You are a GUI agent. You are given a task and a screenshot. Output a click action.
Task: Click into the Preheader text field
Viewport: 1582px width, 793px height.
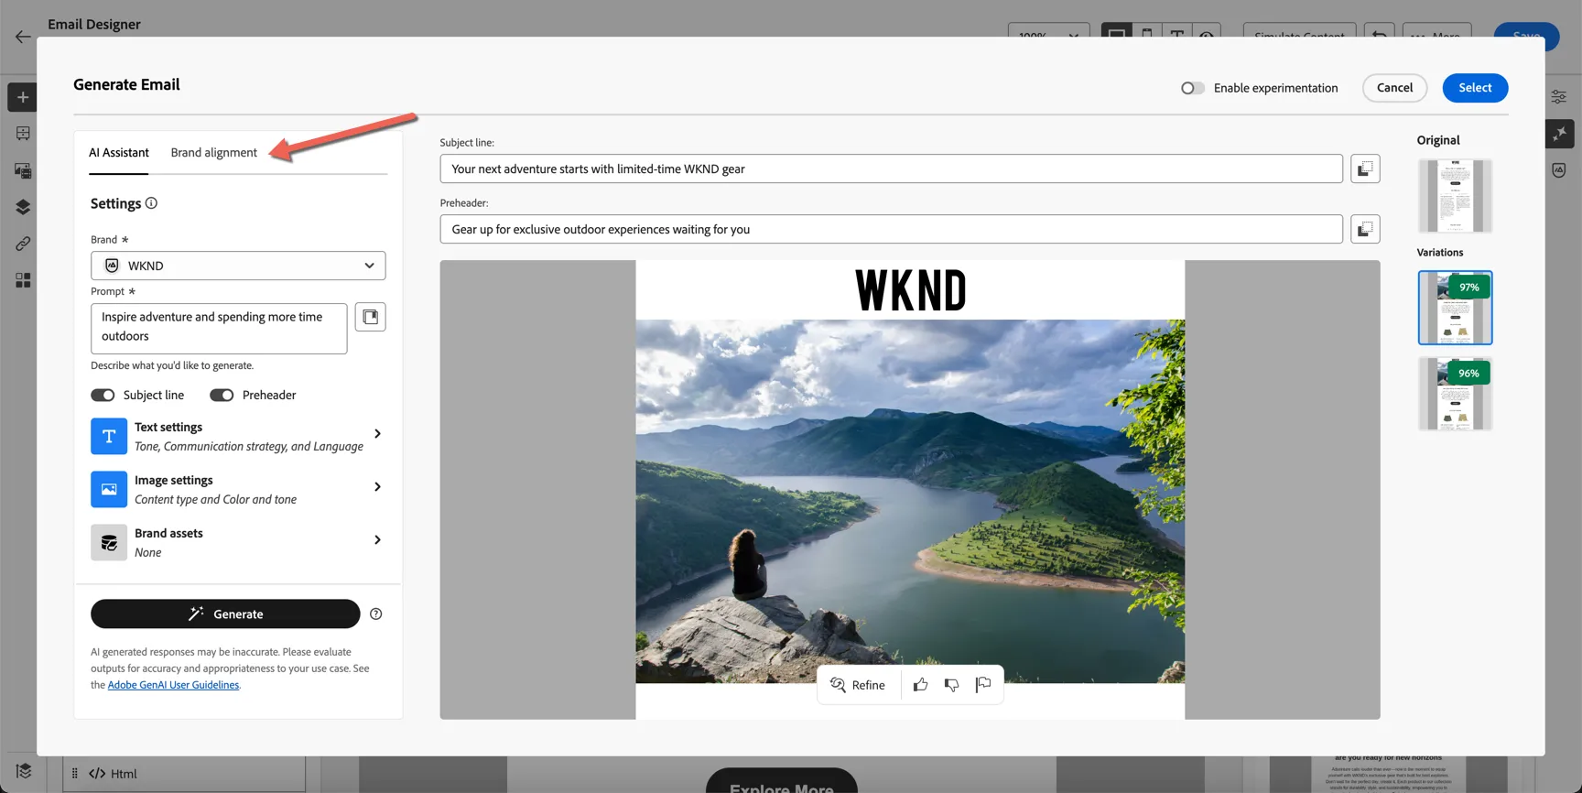click(891, 229)
